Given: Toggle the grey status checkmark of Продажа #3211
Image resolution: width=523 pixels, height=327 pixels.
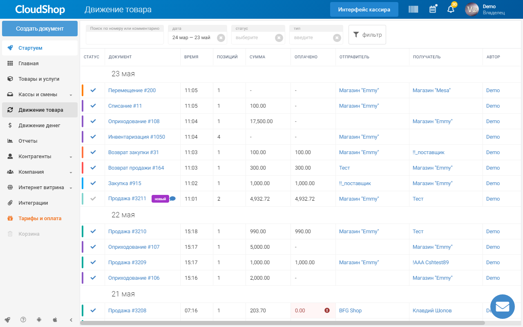Looking at the screenshot, I should [93, 199].
